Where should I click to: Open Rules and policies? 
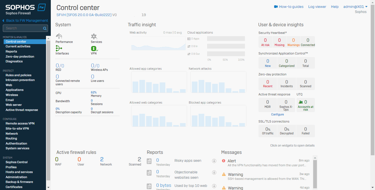pyautogui.click(x=19, y=75)
